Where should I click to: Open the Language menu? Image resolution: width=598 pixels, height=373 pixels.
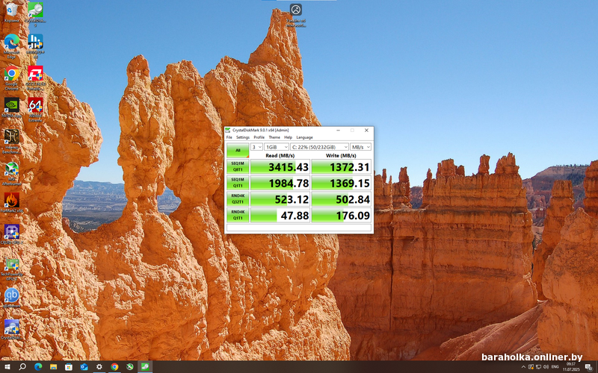(x=304, y=137)
